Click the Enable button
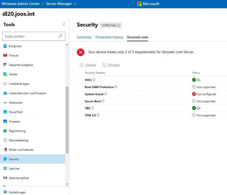The image size is (227, 195). (x=88, y=65)
